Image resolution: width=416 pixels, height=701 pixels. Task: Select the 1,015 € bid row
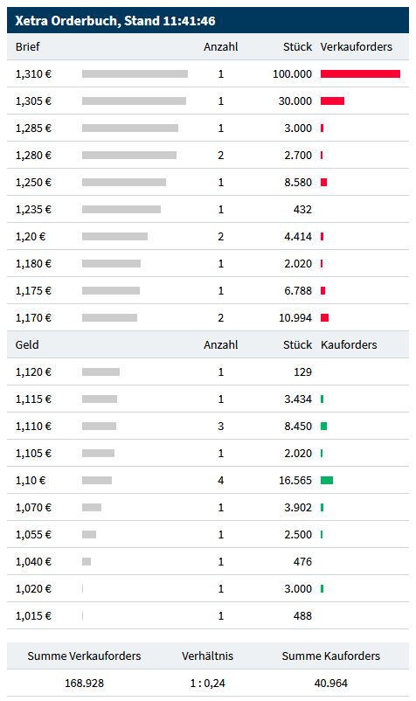208,615
